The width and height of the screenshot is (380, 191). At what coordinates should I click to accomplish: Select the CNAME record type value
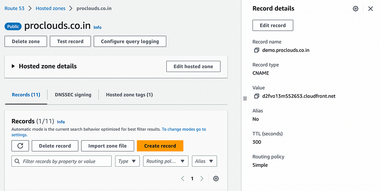[261, 73]
